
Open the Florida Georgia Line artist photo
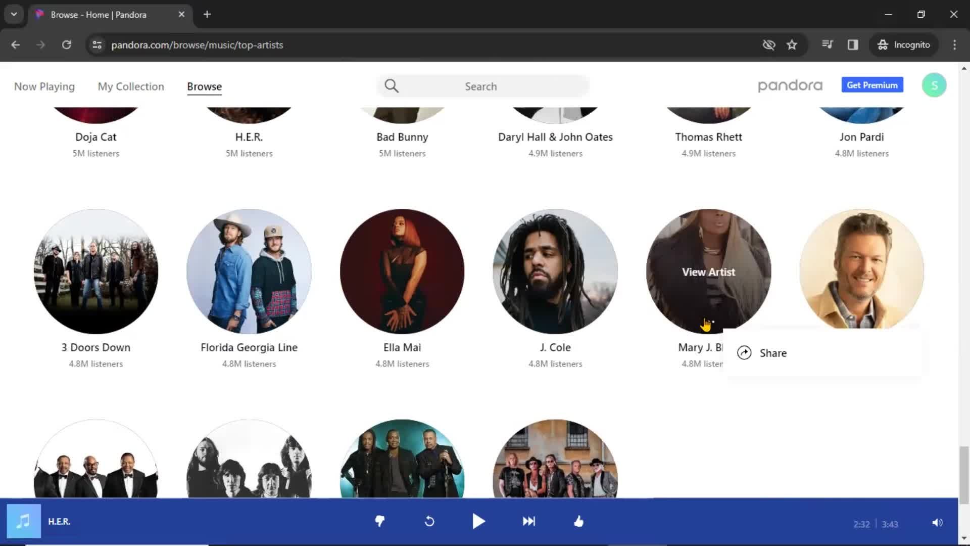click(249, 271)
